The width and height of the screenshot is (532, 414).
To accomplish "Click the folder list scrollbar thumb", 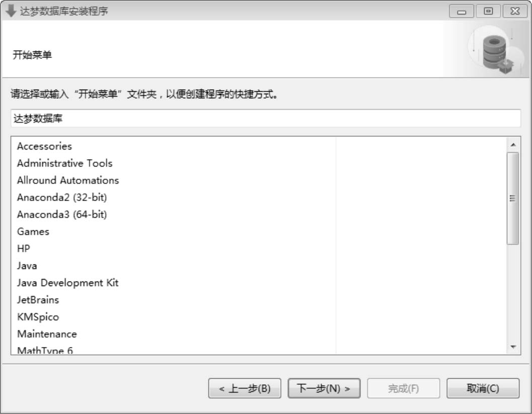I will click(x=513, y=198).
